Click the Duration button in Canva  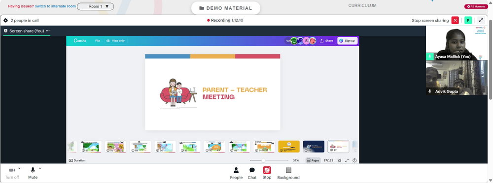pyautogui.click(x=77, y=160)
